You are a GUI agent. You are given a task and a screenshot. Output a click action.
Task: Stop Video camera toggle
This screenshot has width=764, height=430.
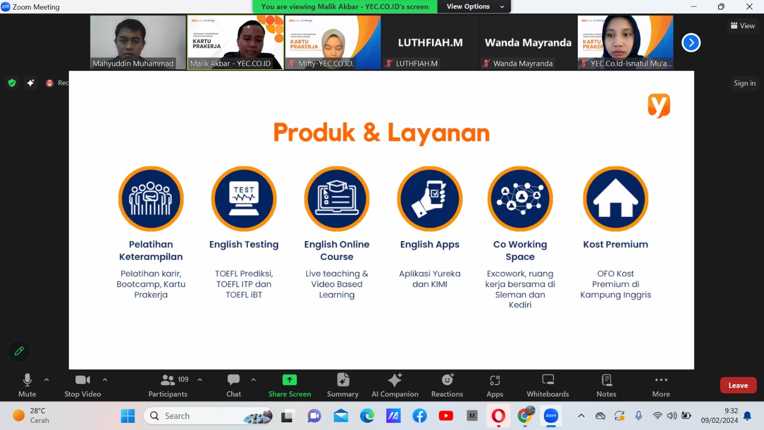83,385
